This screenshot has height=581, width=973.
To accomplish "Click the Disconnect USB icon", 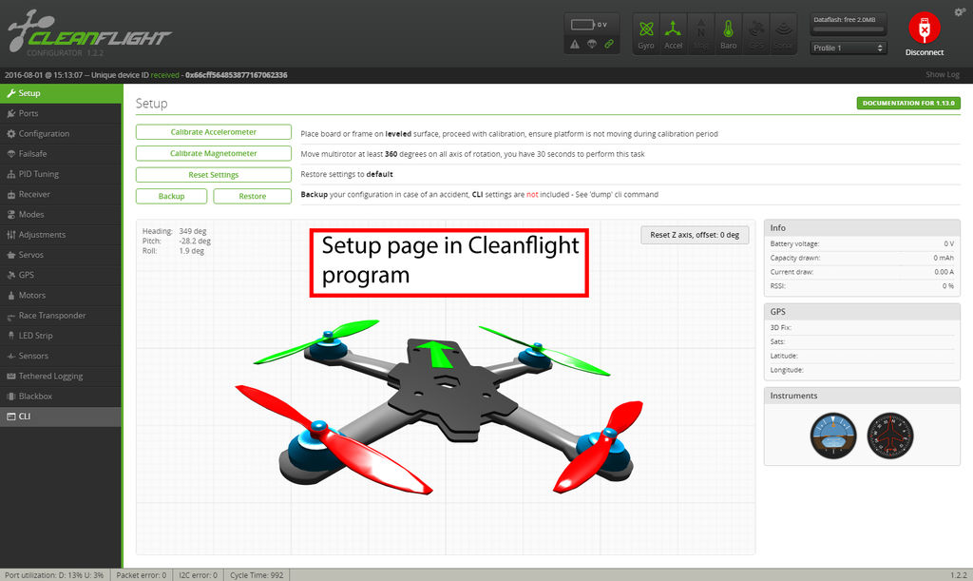I will pyautogui.click(x=924, y=29).
